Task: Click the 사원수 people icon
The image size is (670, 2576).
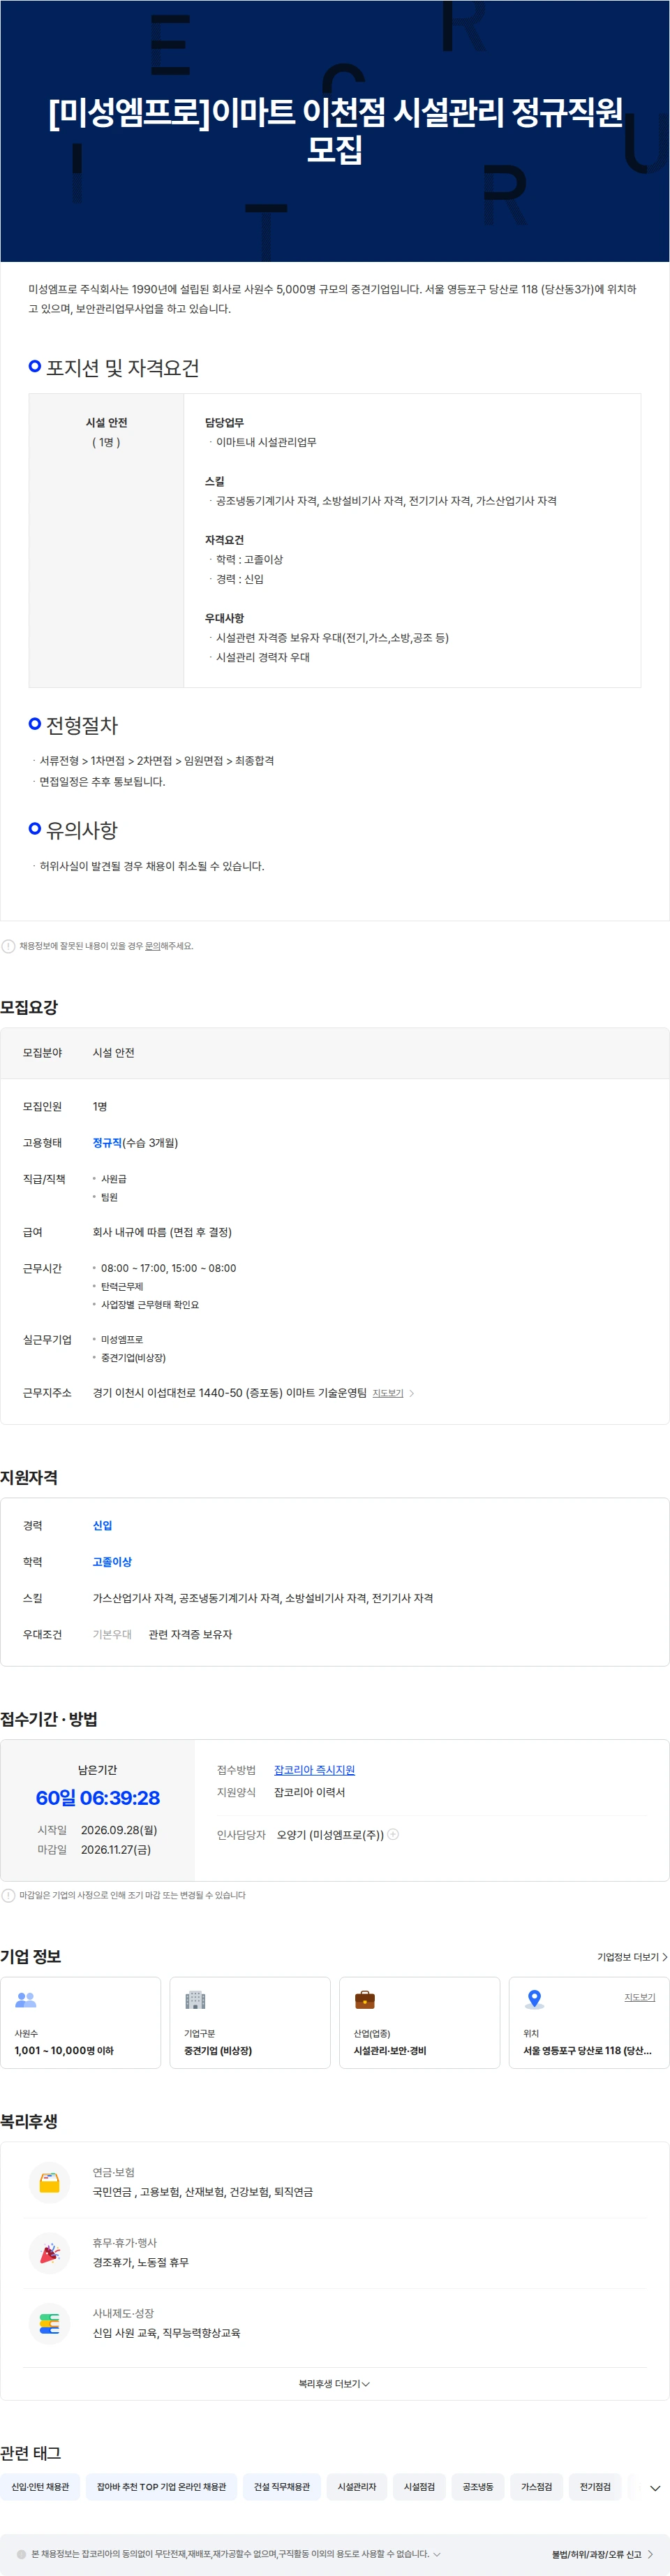Action: 26,2000
